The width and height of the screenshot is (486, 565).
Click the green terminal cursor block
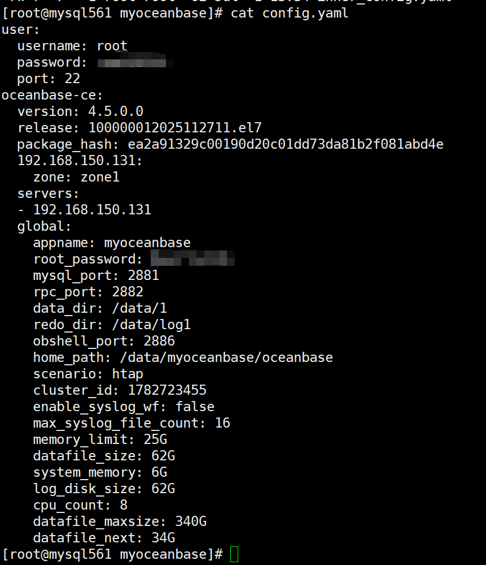(x=234, y=554)
